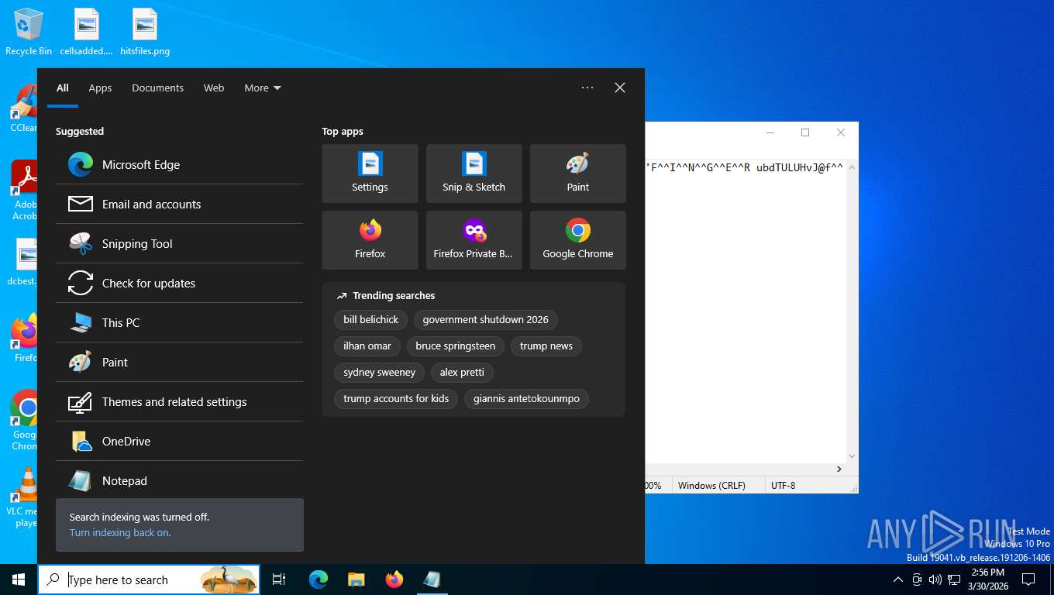Click Turn indexing back on link
1054x595 pixels.
pos(120,532)
